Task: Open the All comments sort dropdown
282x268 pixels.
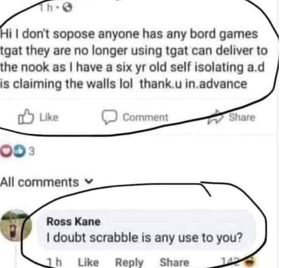Action: (47, 182)
